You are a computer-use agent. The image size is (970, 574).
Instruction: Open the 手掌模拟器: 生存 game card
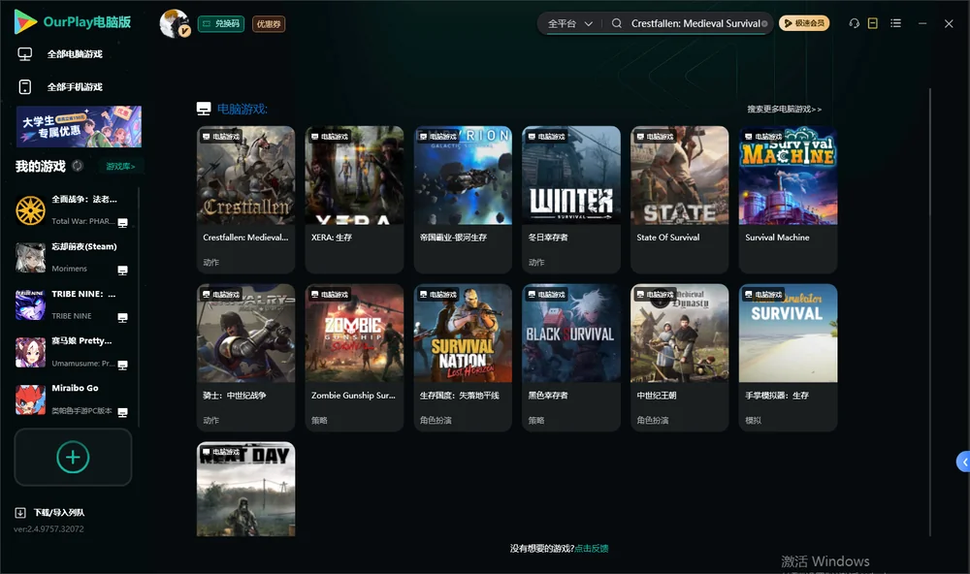788,357
